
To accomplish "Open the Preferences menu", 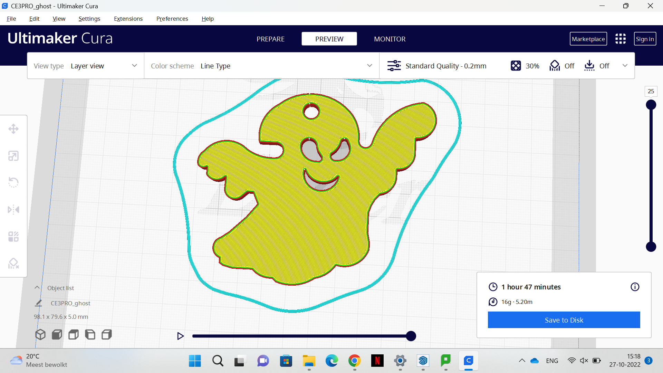I will (172, 19).
